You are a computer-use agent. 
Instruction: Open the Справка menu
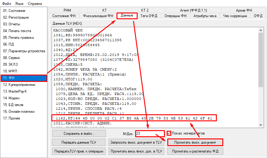(x=35, y=4)
